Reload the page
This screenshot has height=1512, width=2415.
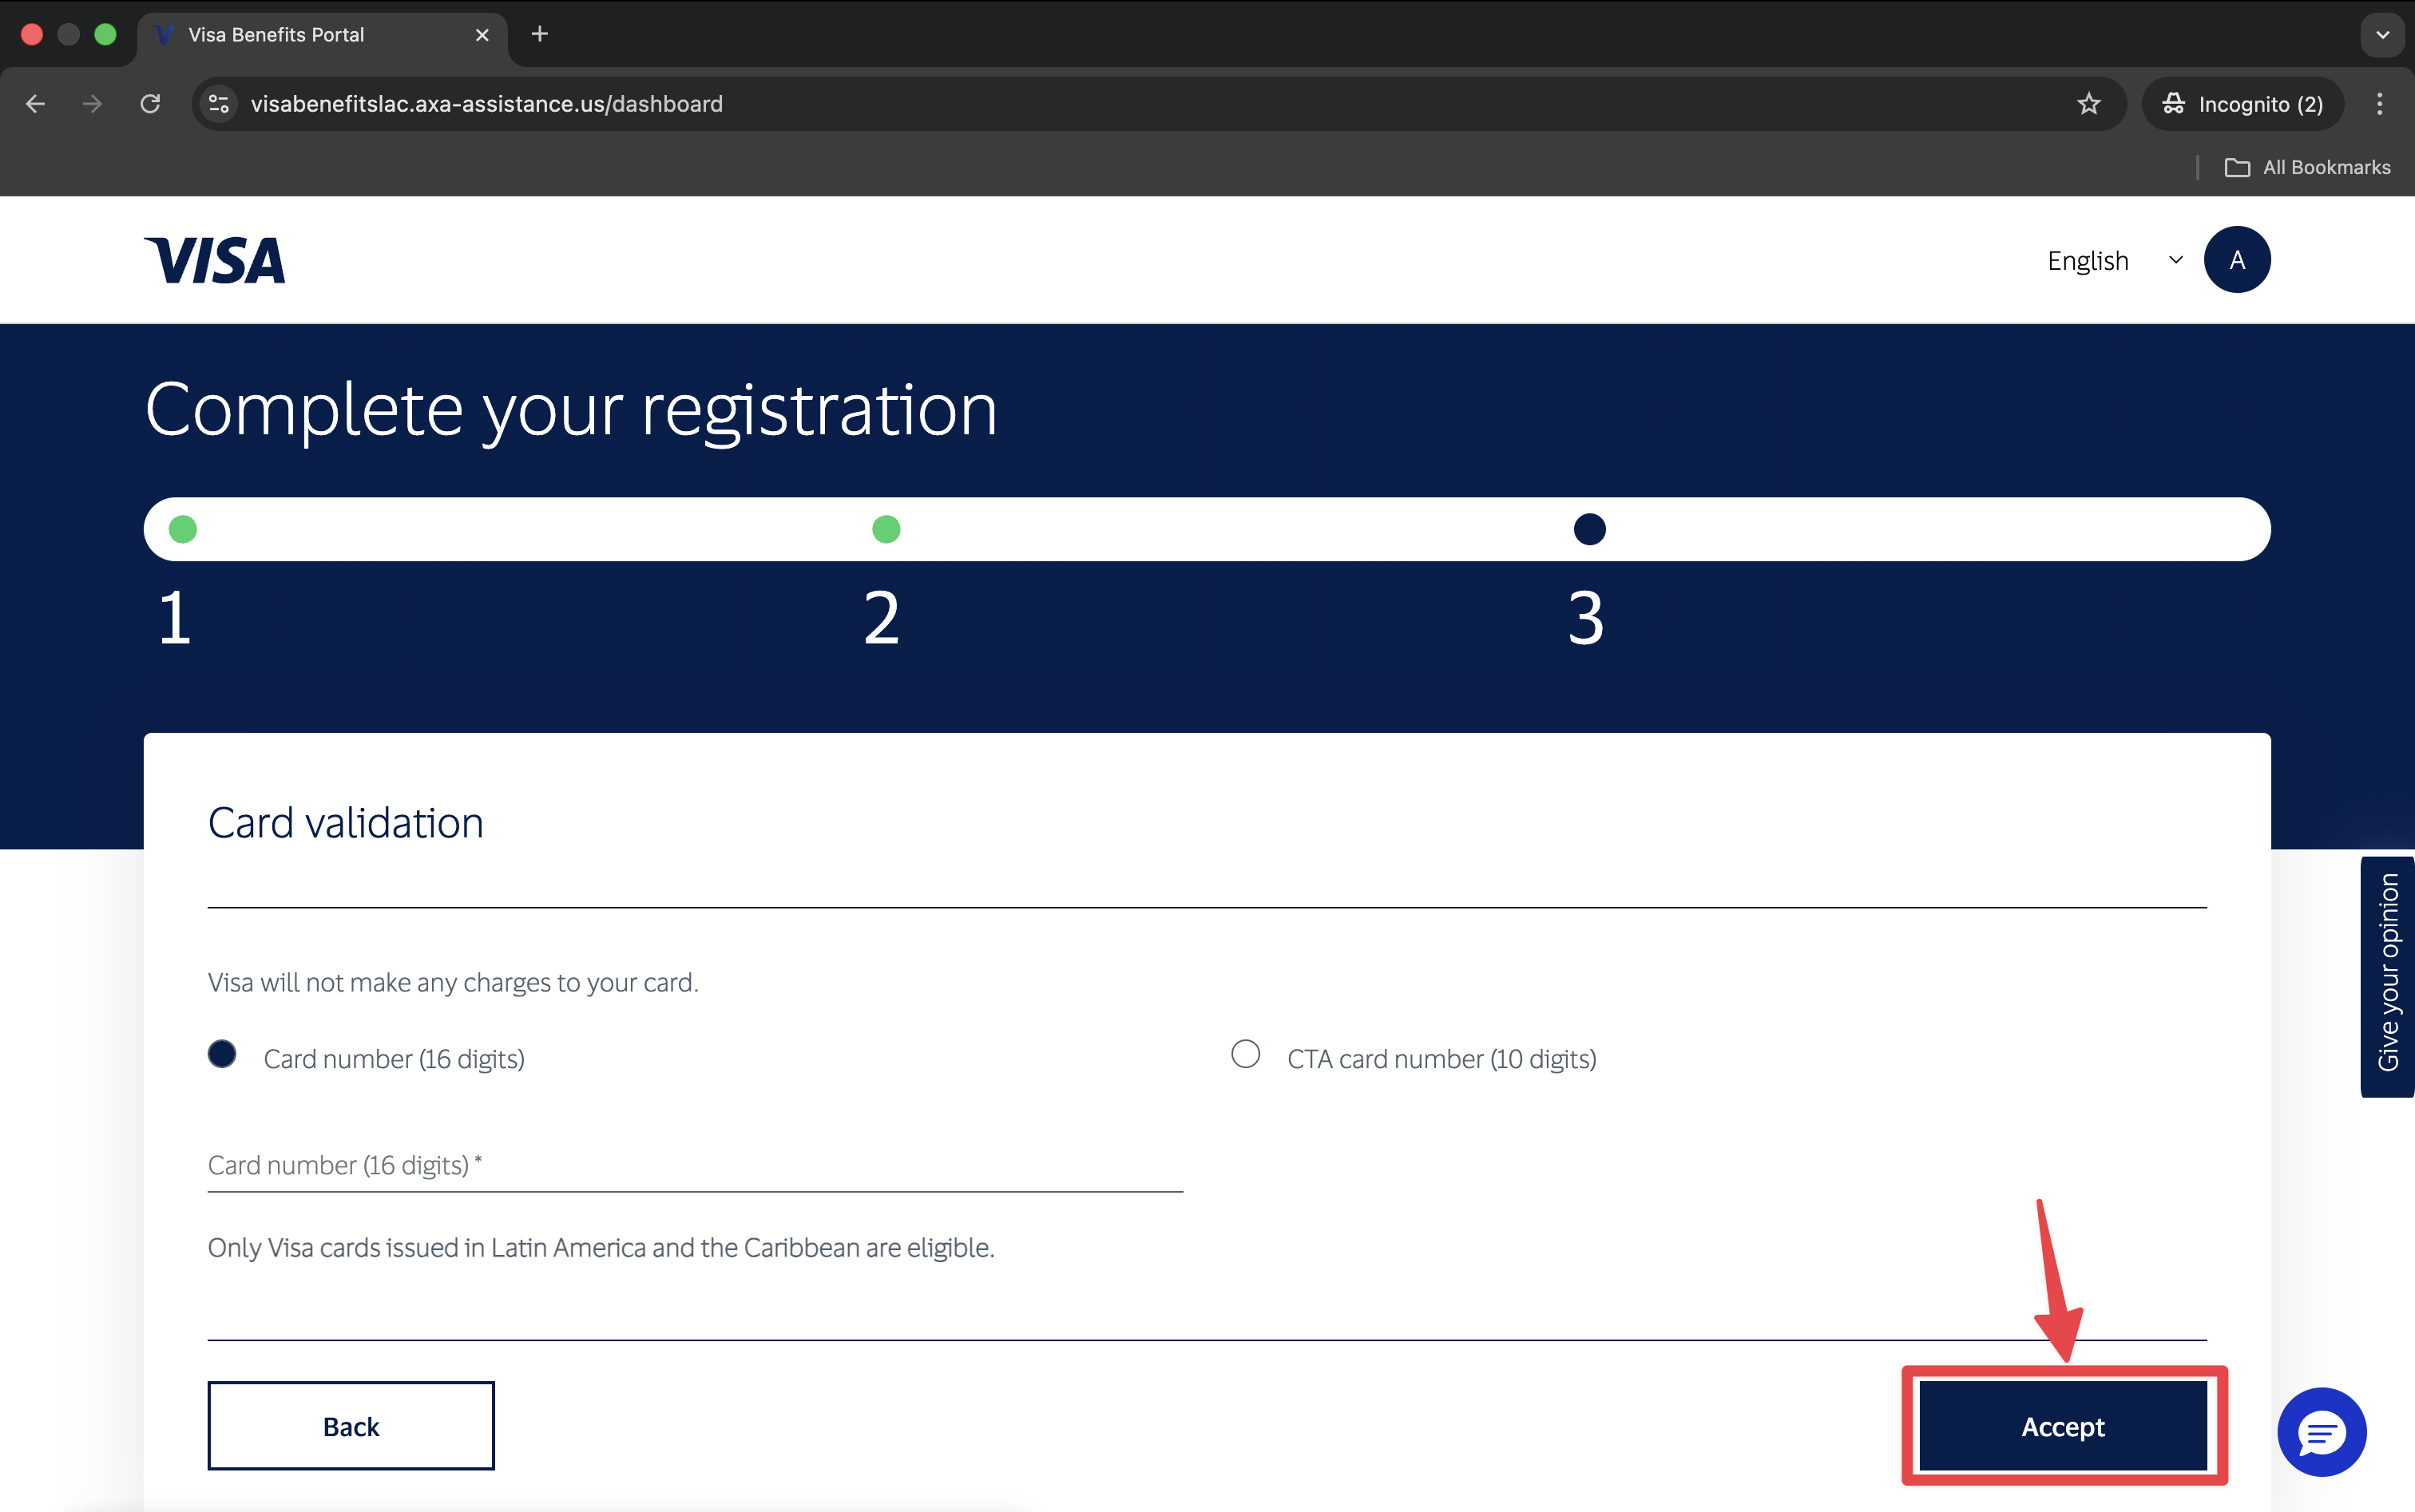150,104
